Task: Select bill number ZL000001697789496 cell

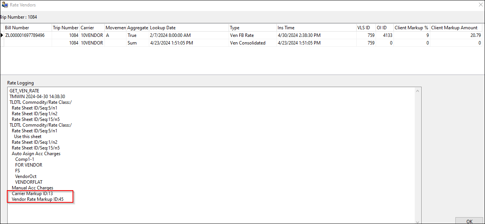Action: [28, 35]
